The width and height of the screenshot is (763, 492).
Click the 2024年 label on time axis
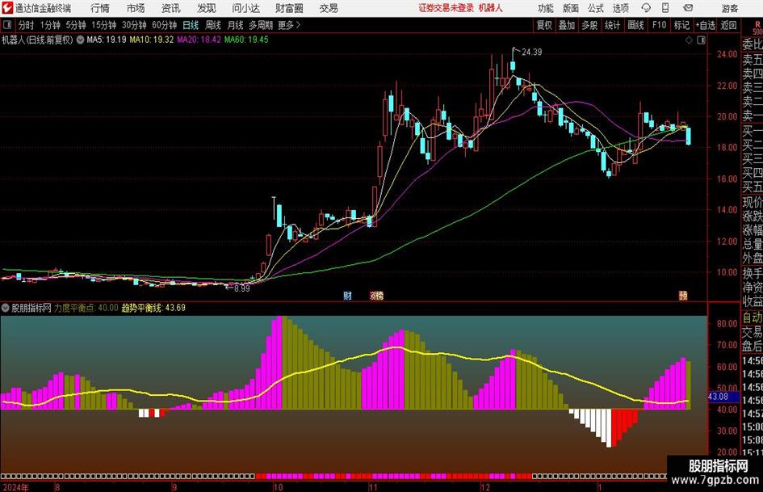[15, 487]
